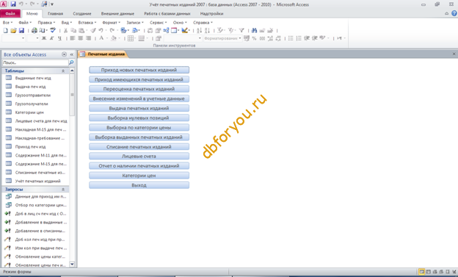Select table Грузоотправители
Screen dimensions: 458x277
(x=33, y=95)
